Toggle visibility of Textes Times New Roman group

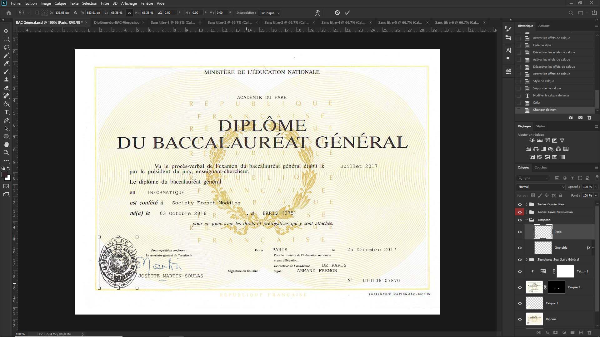520,212
